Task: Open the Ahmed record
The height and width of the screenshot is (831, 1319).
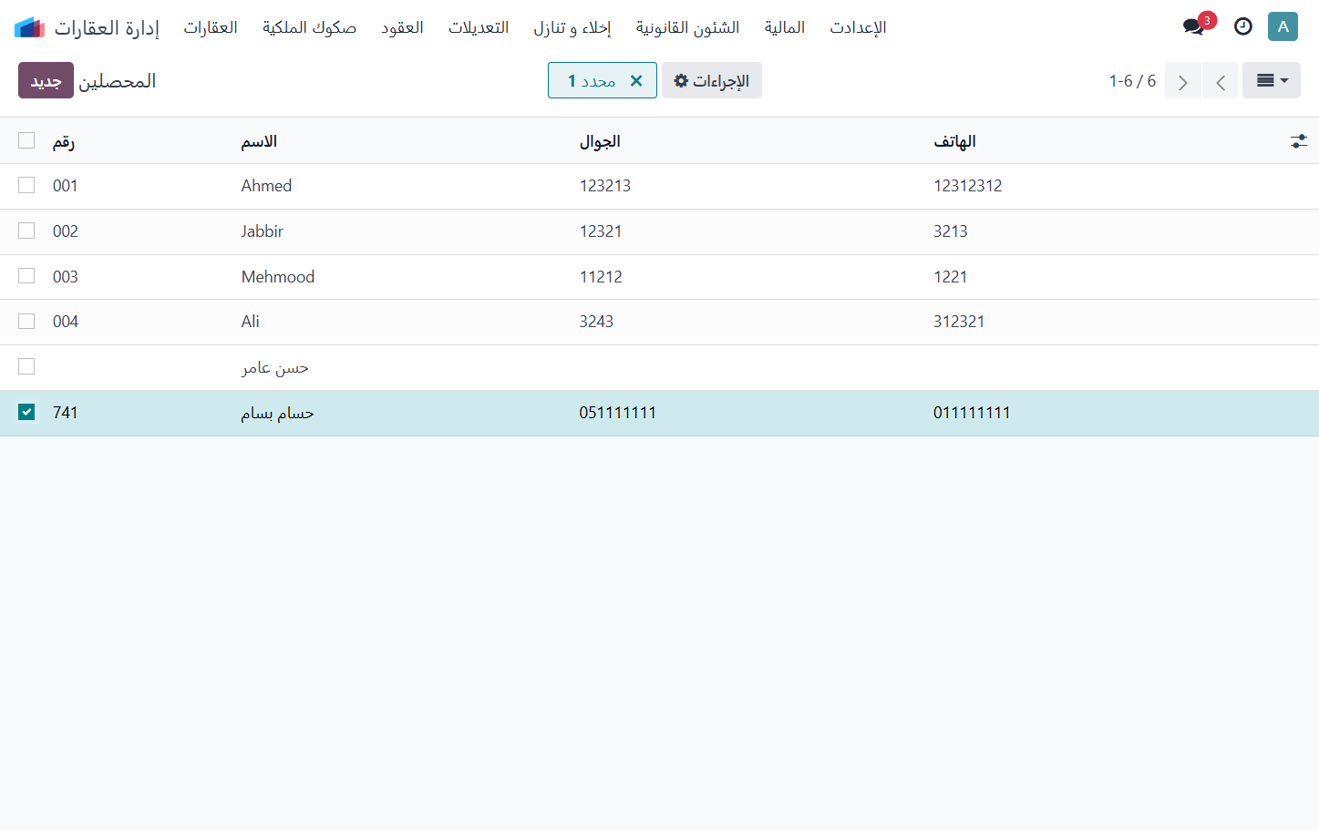Action: click(267, 186)
